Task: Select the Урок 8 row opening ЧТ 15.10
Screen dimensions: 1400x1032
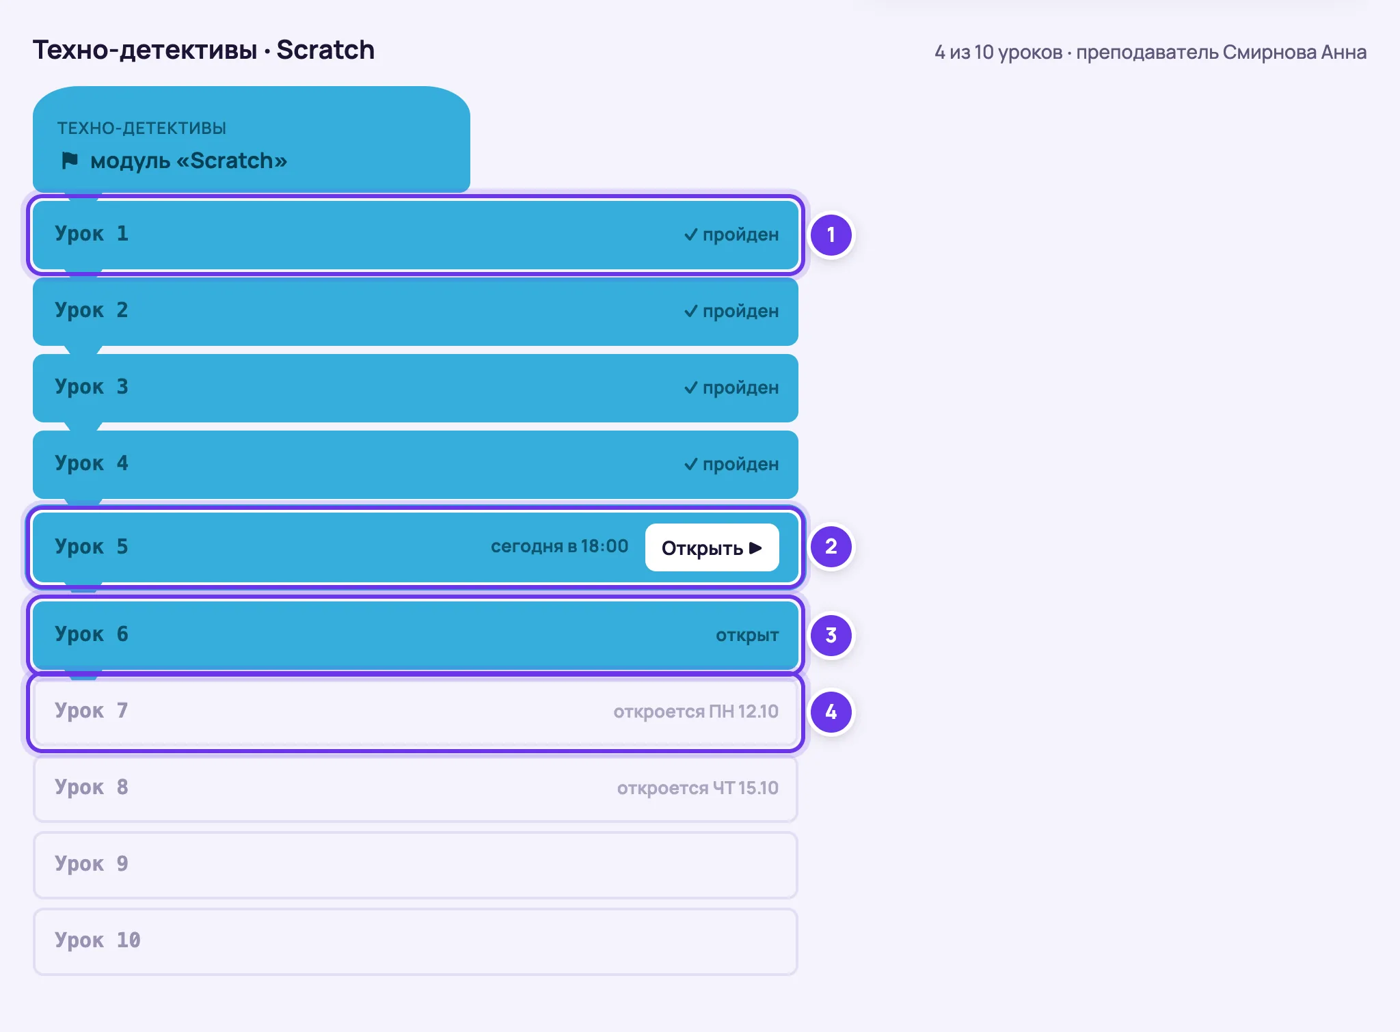Action: 416,788
